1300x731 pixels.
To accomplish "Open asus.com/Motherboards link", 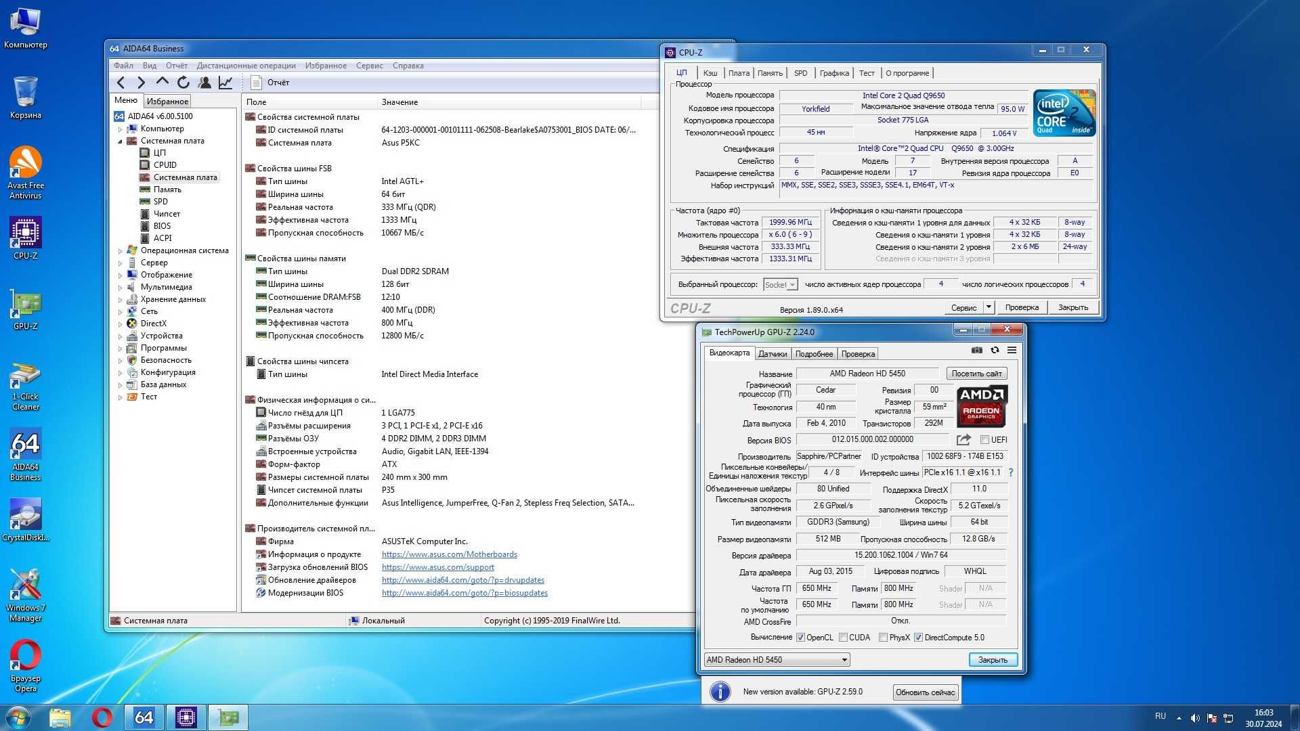I will pos(449,554).
